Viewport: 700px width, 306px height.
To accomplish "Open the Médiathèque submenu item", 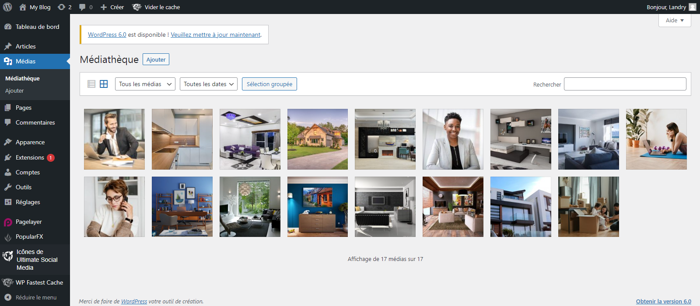I will (22, 78).
